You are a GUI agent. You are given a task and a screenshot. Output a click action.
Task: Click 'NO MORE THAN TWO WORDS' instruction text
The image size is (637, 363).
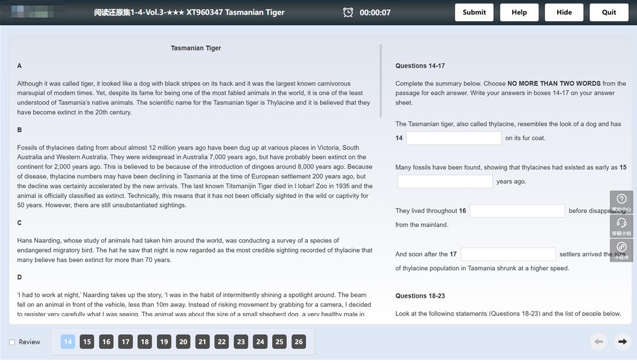coord(554,84)
